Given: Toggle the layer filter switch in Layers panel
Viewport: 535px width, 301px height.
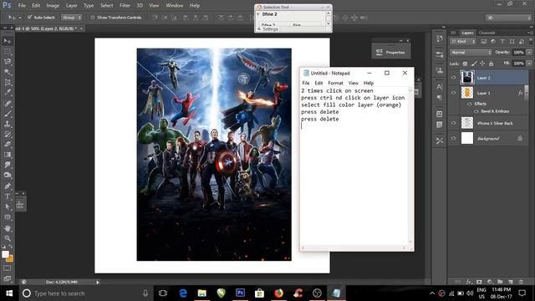Looking at the screenshot, I should (x=531, y=42).
